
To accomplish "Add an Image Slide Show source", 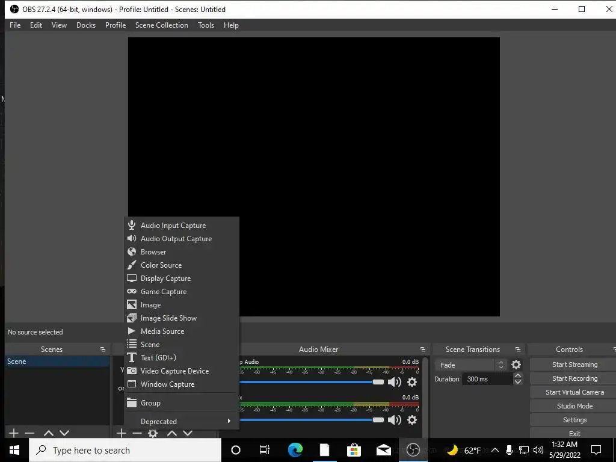I will (182, 318).
